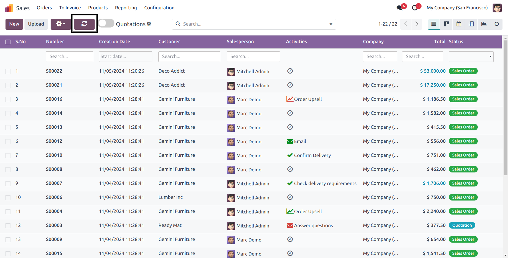Click the Company column search field
This screenshot has height=258, width=508.
(380, 56)
